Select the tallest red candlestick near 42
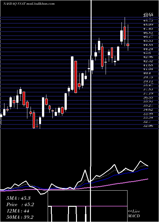159x222 pixels. point(76,77)
